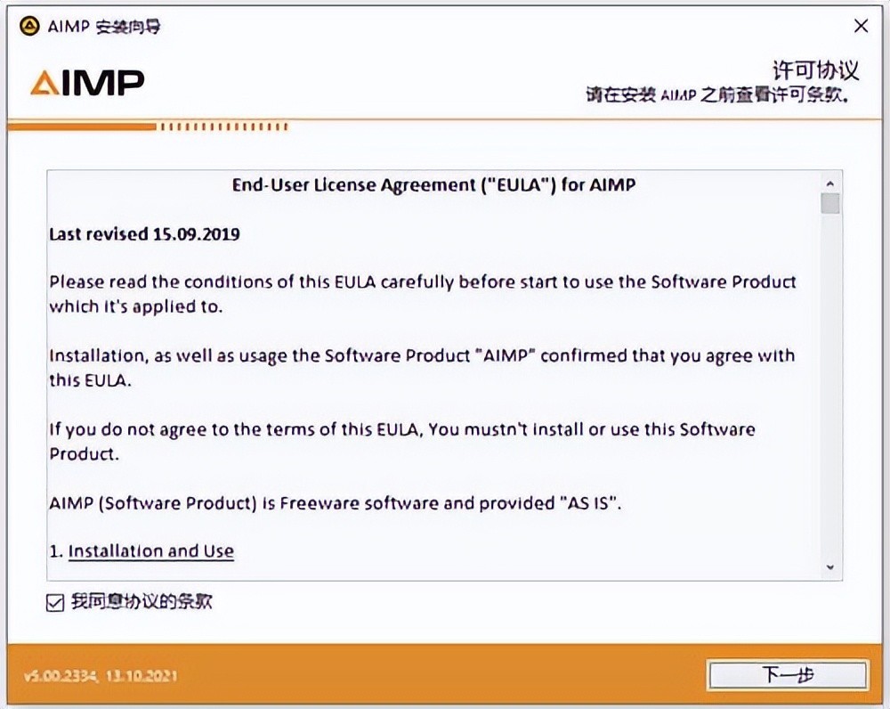Viewport: 890px width, 709px height.
Task: Click the underlined "Installation and Use" heading
Action: pyautogui.click(x=150, y=551)
